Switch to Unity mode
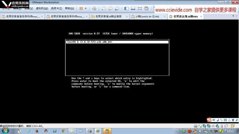This screenshot has width=239, height=134. coord(146,8)
